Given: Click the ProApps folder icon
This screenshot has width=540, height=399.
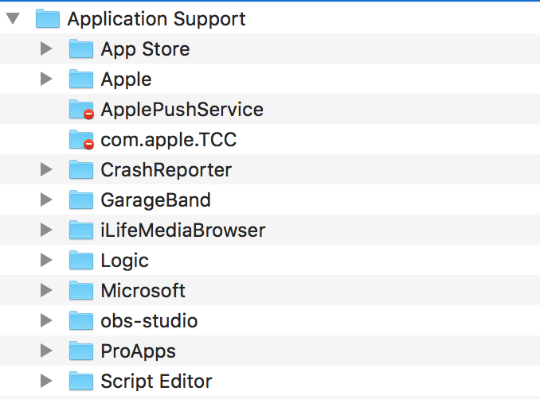Looking at the screenshot, I should [81, 351].
